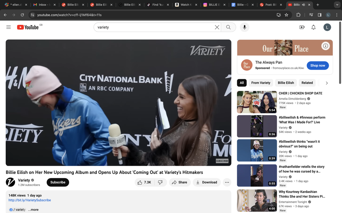Click Shop now on the ad

317,65
